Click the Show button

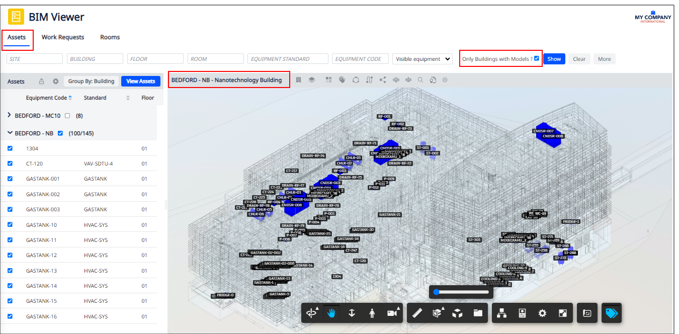pos(554,59)
